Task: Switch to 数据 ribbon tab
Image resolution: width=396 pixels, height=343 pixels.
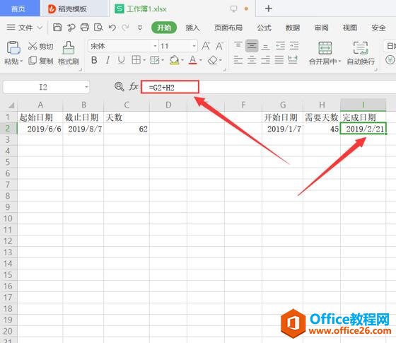Action: 293,28
